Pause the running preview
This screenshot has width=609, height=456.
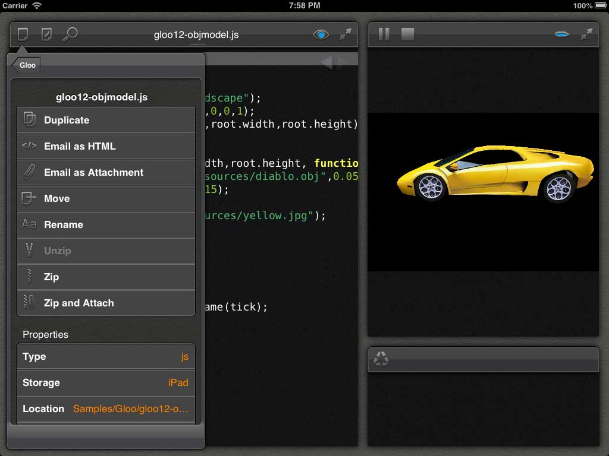(384, 34)
